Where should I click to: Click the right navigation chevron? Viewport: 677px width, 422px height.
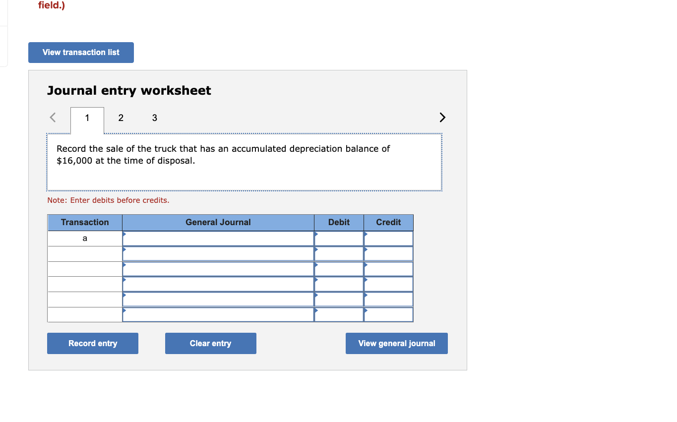point(442,118)
